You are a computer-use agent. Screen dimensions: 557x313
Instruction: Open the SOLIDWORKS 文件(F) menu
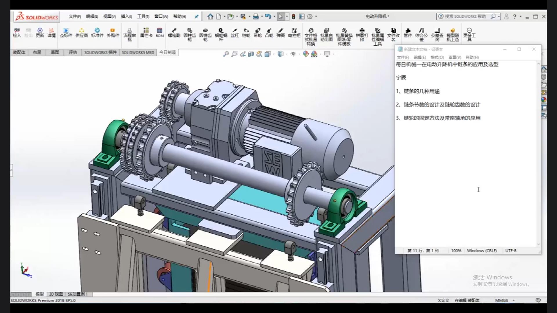click(x=75, y=17)
